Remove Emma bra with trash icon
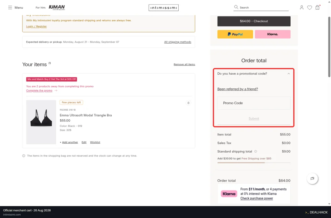 188,103
